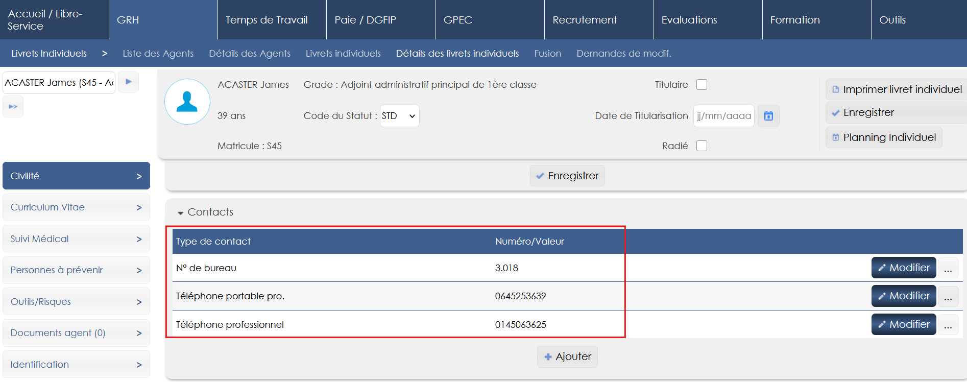Viewport: 967px width, 382px height.
Task: Open Suivi Médical in the sidebar
Action: (76, 239)
